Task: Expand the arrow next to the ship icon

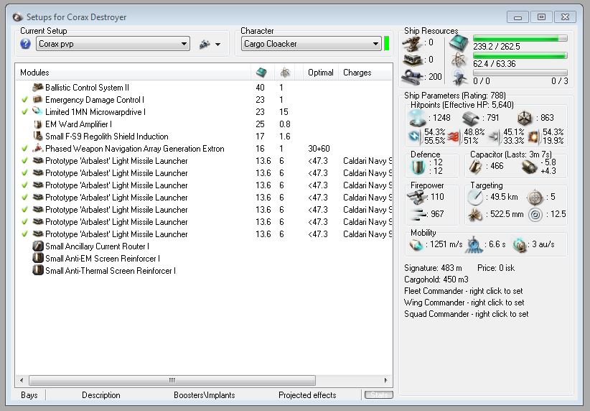Action: tap(218, 45)
